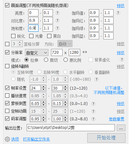Click help icon in 蒙板倒置 row
Image resolution: width=129 pixels, height=144 pixels.
[93, 104]
